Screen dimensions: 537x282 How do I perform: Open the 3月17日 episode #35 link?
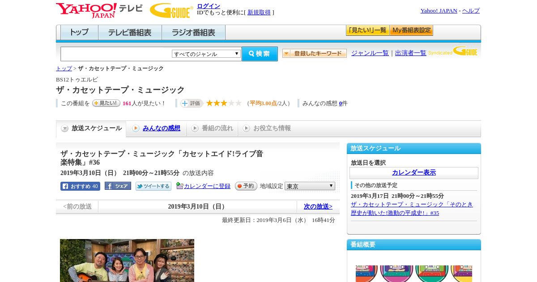pyautogui.click(x=412, y=209)
